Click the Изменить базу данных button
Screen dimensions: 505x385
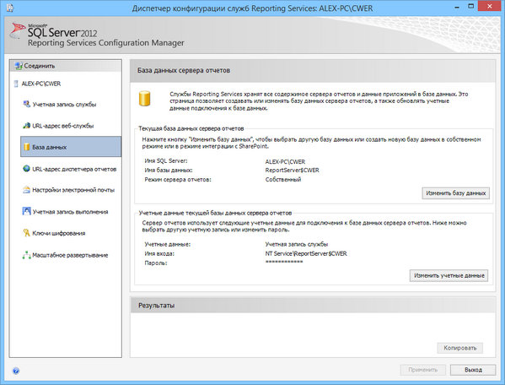click(x=456, y=193)
